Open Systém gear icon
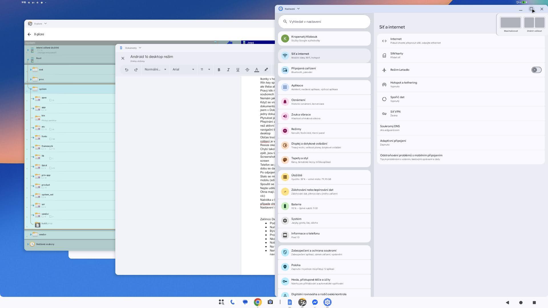Image resolution: width=548 pixels, height=308 pixels. click(x=285, y=221)
